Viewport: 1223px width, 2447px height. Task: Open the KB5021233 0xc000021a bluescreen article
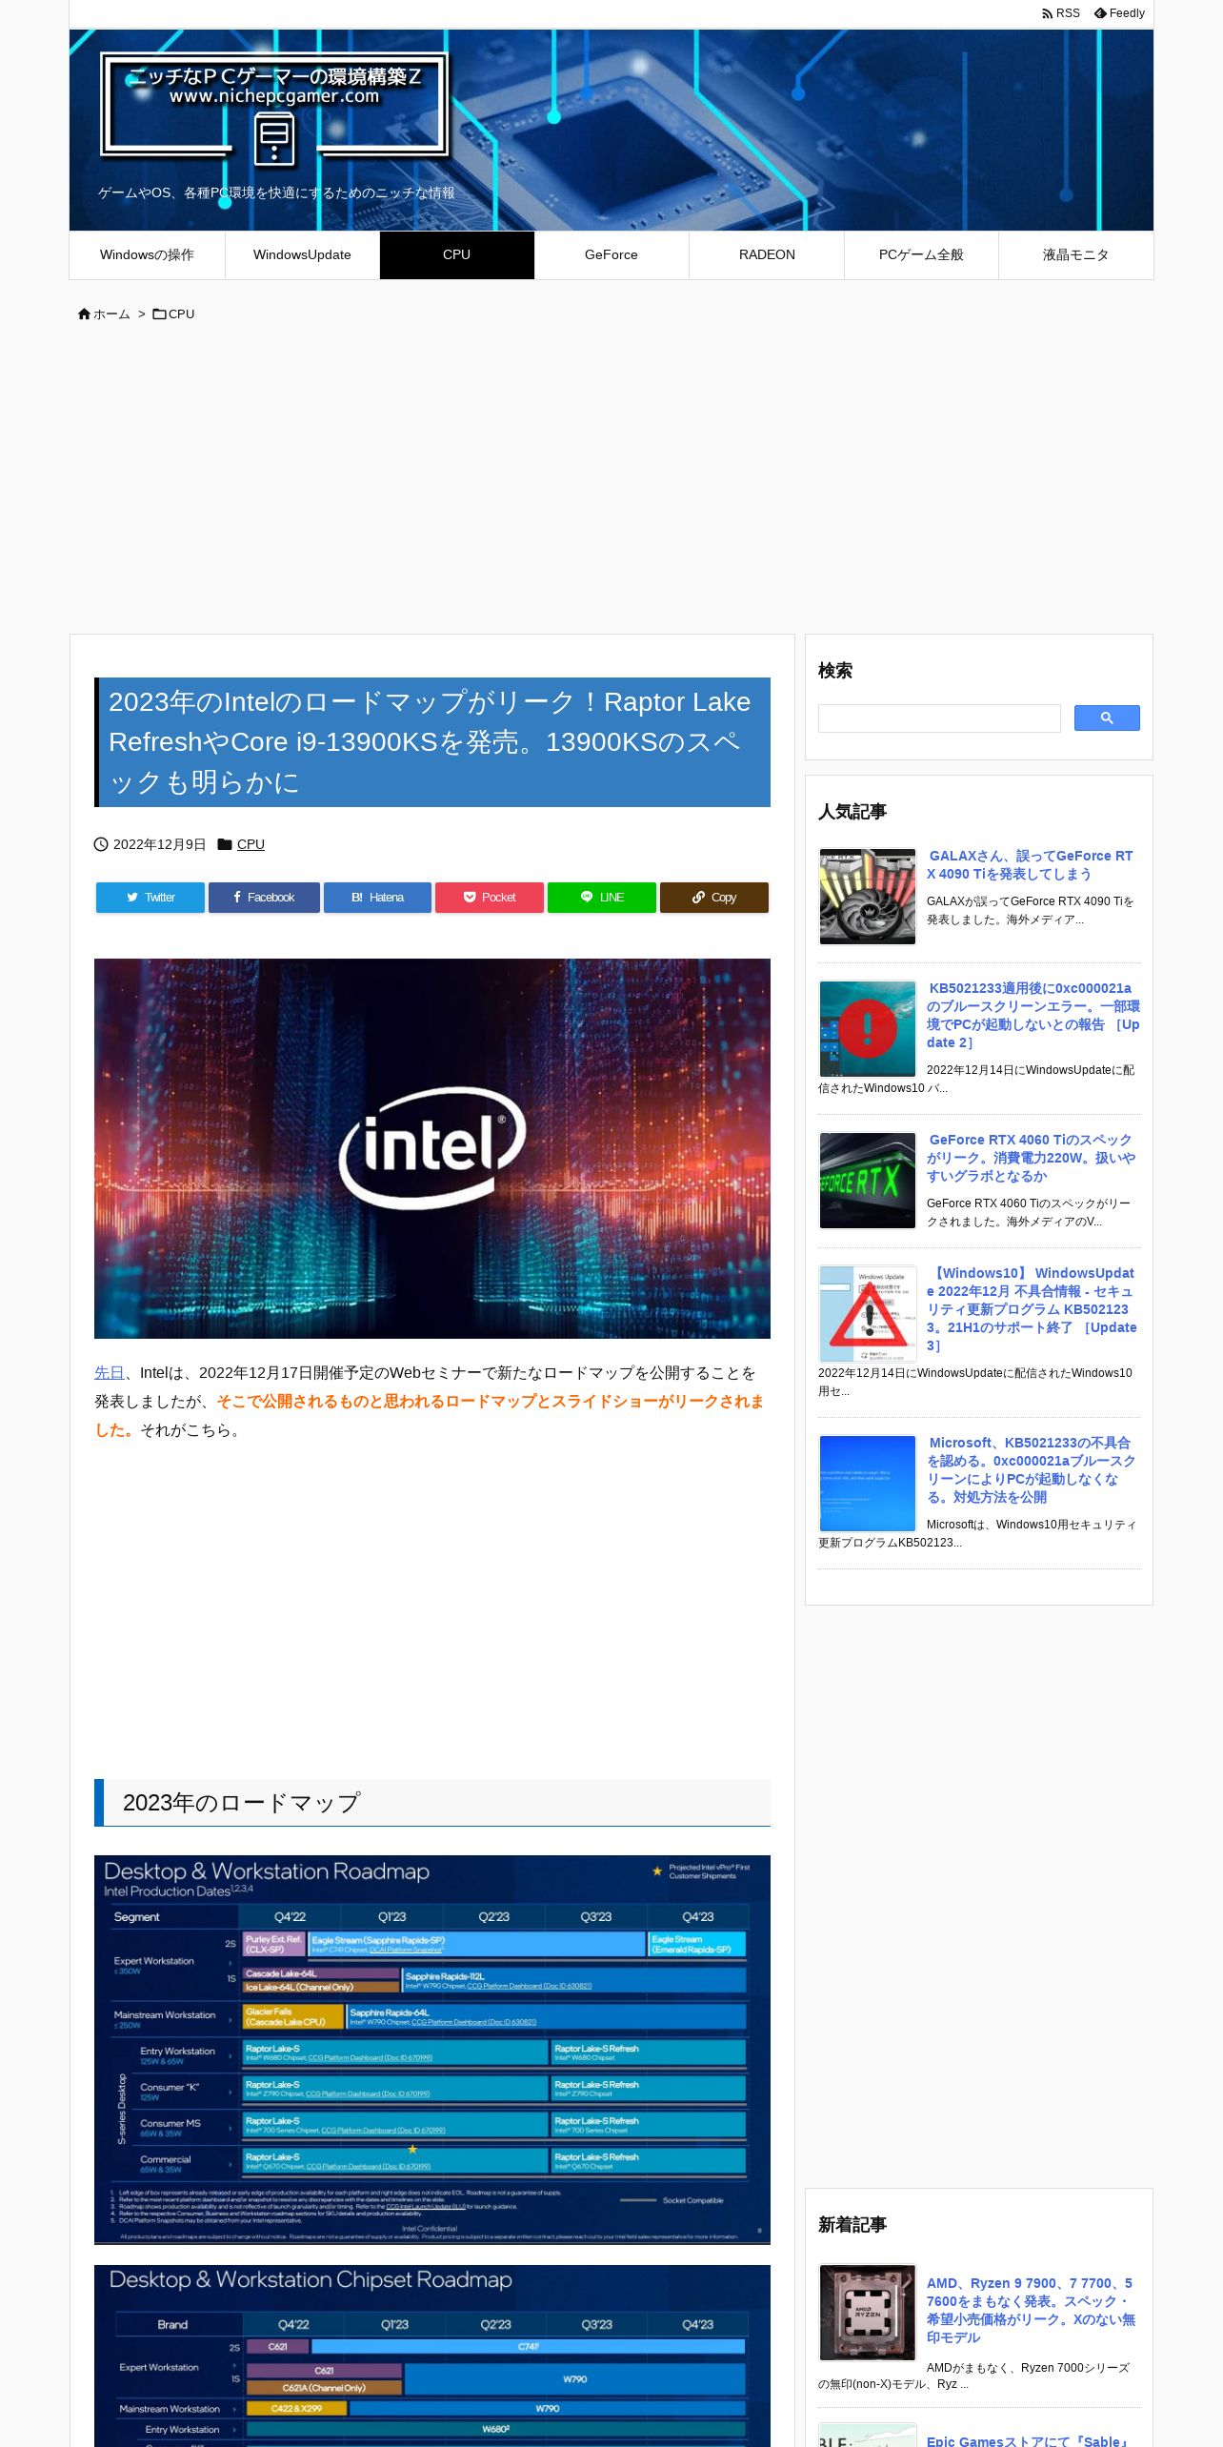(x=1033, y=1016)
